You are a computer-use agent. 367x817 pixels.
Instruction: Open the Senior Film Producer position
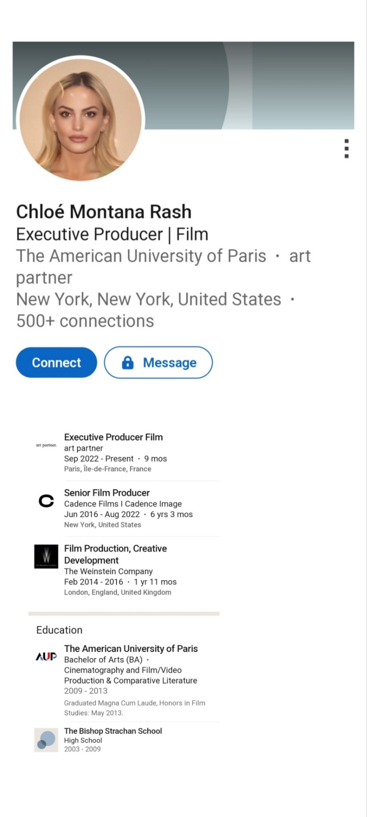tap(107, 493)
